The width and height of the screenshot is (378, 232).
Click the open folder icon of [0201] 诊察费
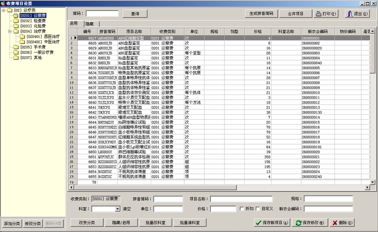[16, 16]
